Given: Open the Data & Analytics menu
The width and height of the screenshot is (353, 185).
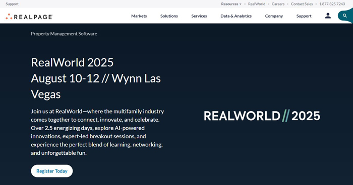Looking at the screenshot, I should tap(236, 16).
